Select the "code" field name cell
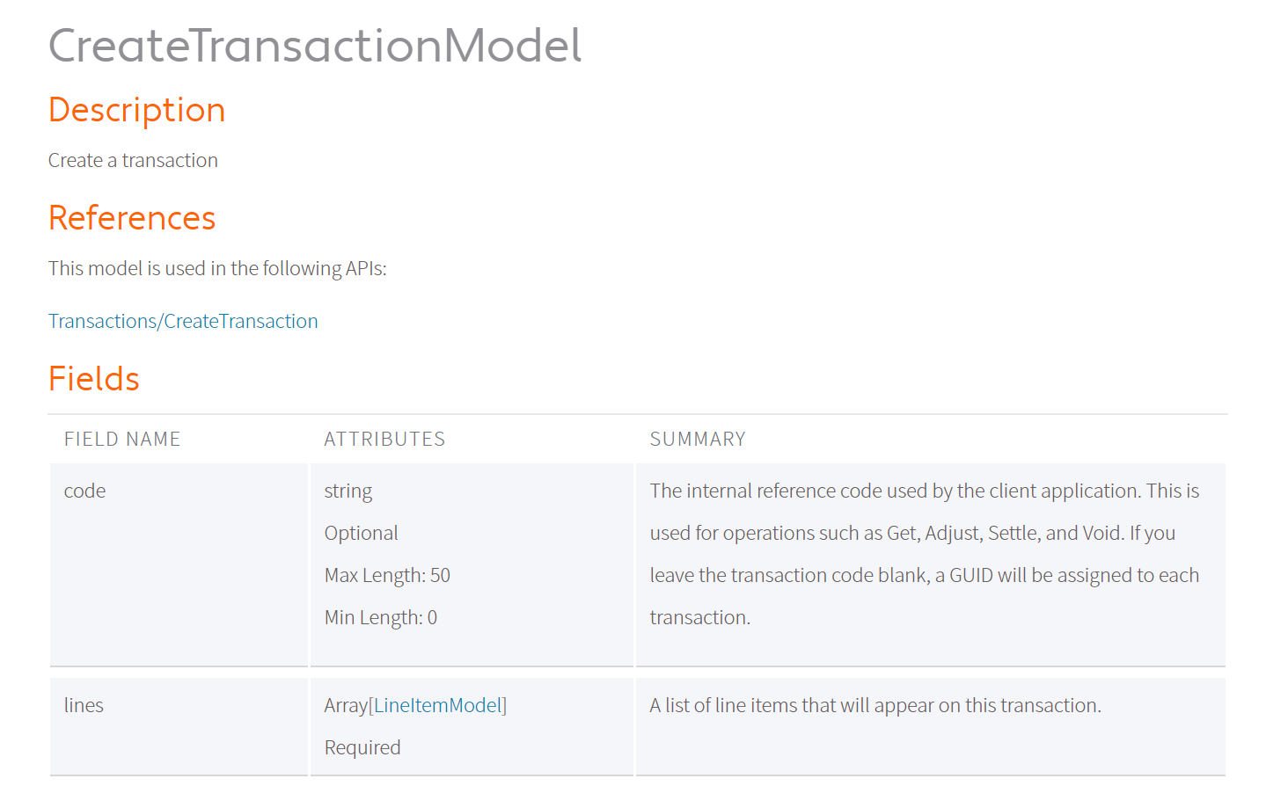 click(85, 491)
